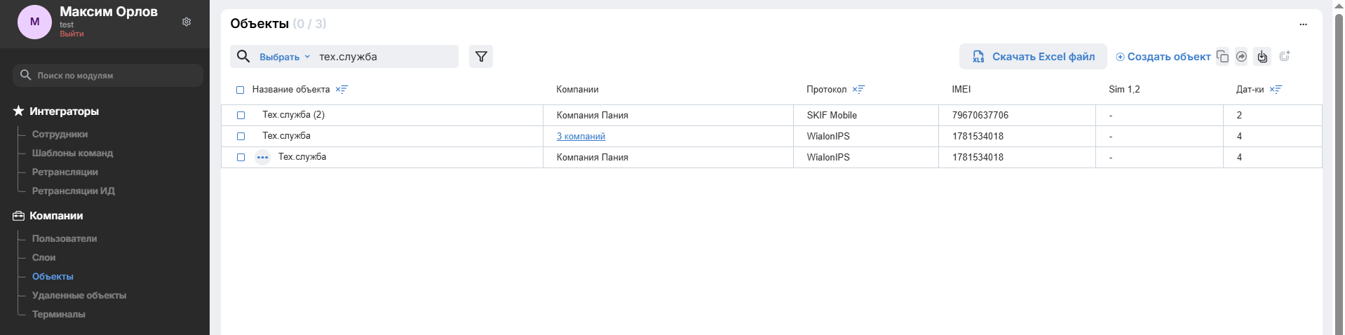Image resolution: width=1345 pixels, height=335 pixels.
Task: Click the copy objects icon
Action: [x=1222, y=57]
